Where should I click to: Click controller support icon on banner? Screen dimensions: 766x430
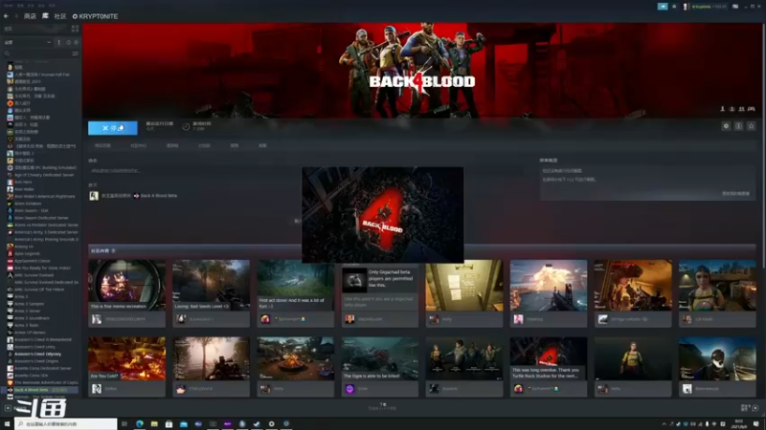tap(752, 109)
